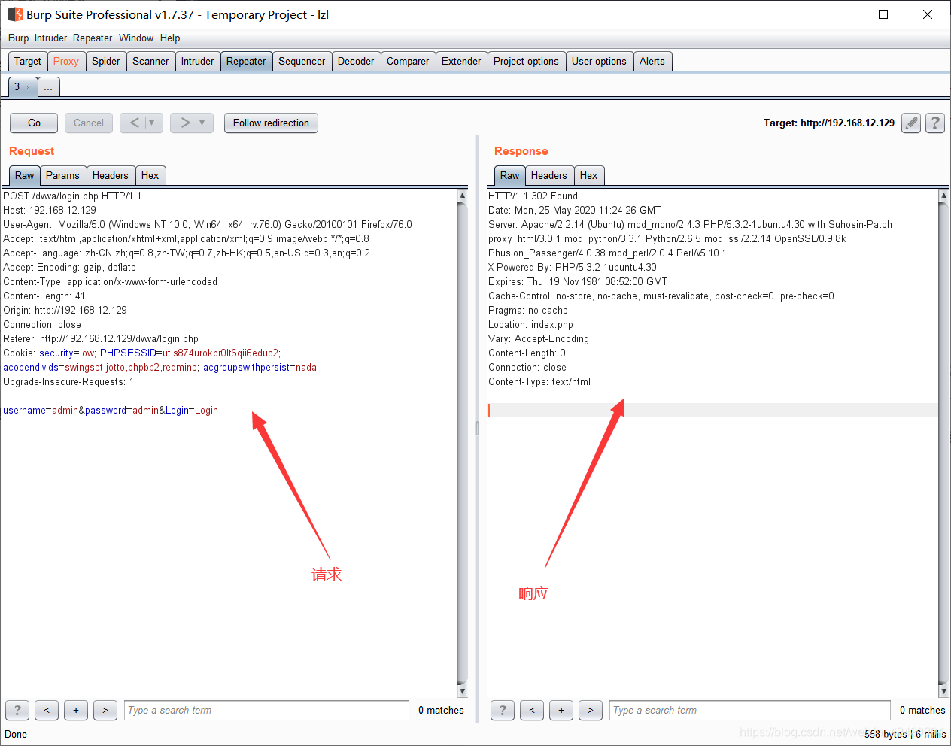This screenshot has height=746, width=951.
Task: Click the PHPSESSID cookie value
Action: pyautogui.click(x=220, y=353)
